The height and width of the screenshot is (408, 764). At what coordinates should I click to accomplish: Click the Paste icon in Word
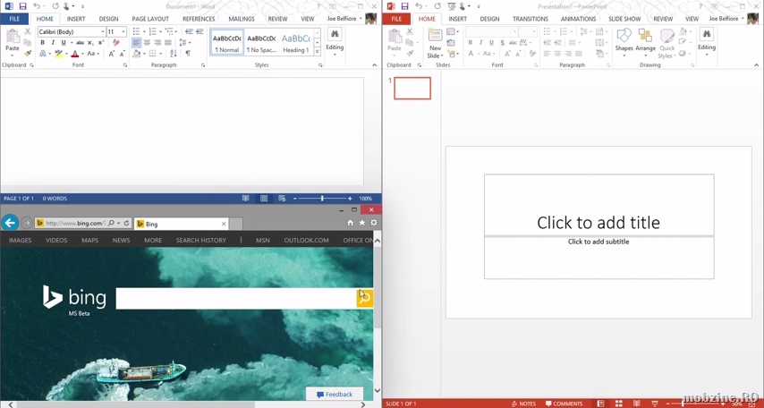point(13,38)
